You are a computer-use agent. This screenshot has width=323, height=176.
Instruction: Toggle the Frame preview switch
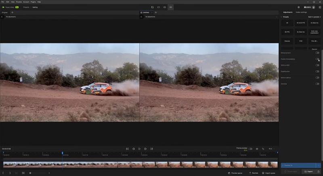tap(250, 149)
